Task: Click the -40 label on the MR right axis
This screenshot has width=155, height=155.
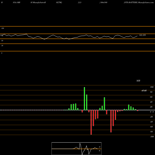Action: point(151,122)
